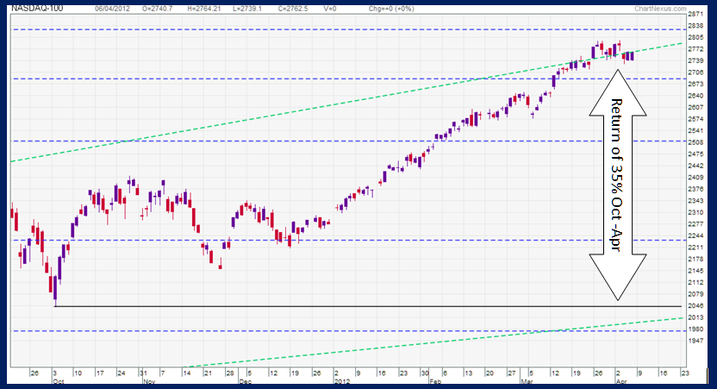Click the 2673 price axis label
717x389 pixels.
pyautogui.click(x=695, y=85)
